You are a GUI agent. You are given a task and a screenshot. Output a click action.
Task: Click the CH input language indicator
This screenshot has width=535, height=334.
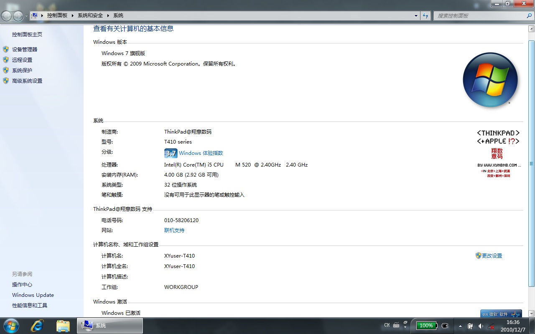pos(387,325)
